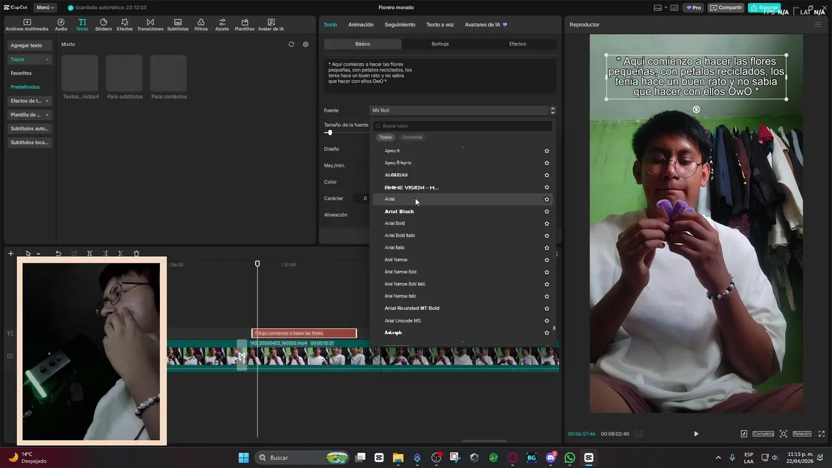The width and height of the screenshot is (832, 468).
Task: Switch to the Seguimiento tab
Action: (x=400, y=25)
